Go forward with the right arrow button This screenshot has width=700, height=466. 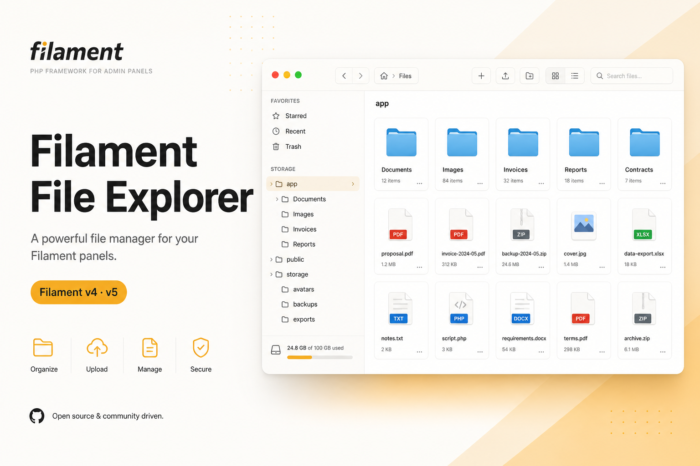360,76
